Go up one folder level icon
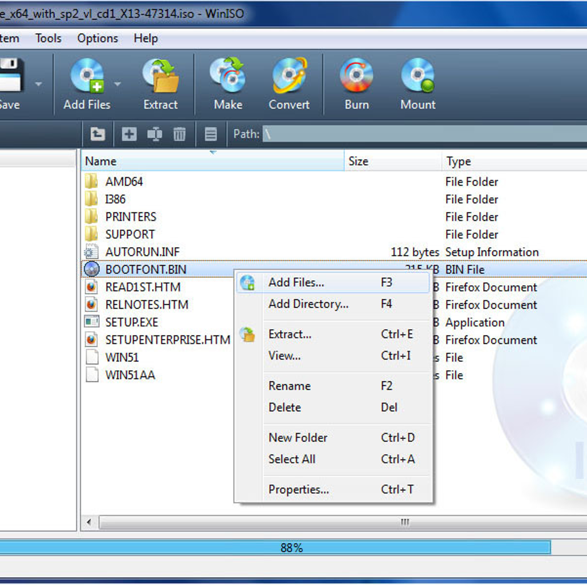 pyautogui.click(x=98, y=134)
